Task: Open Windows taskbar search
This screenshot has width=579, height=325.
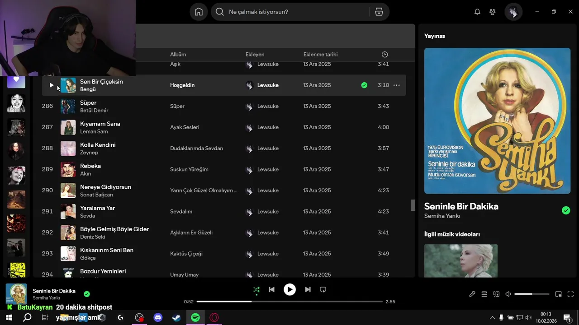Action: (x=27, y=317)
